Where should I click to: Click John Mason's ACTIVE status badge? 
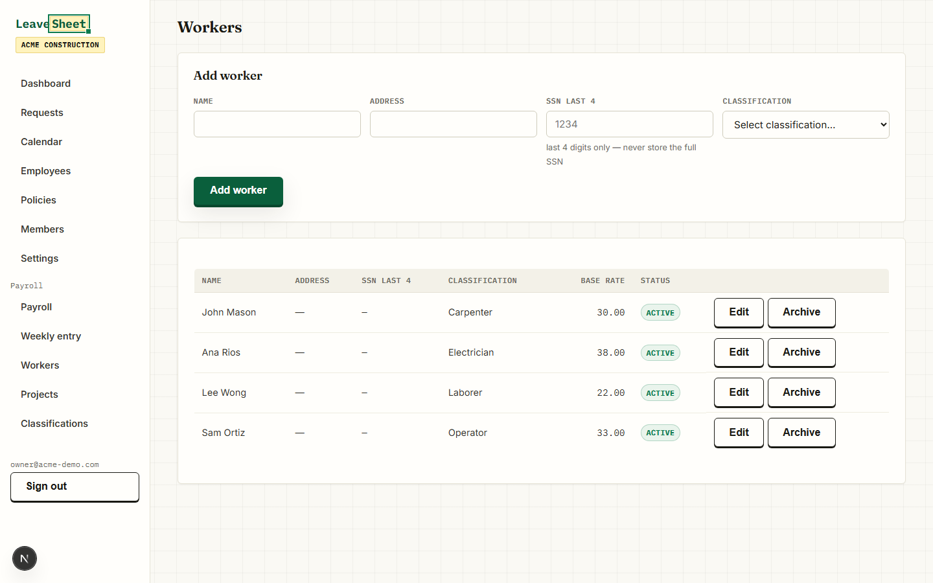point(660,313)
